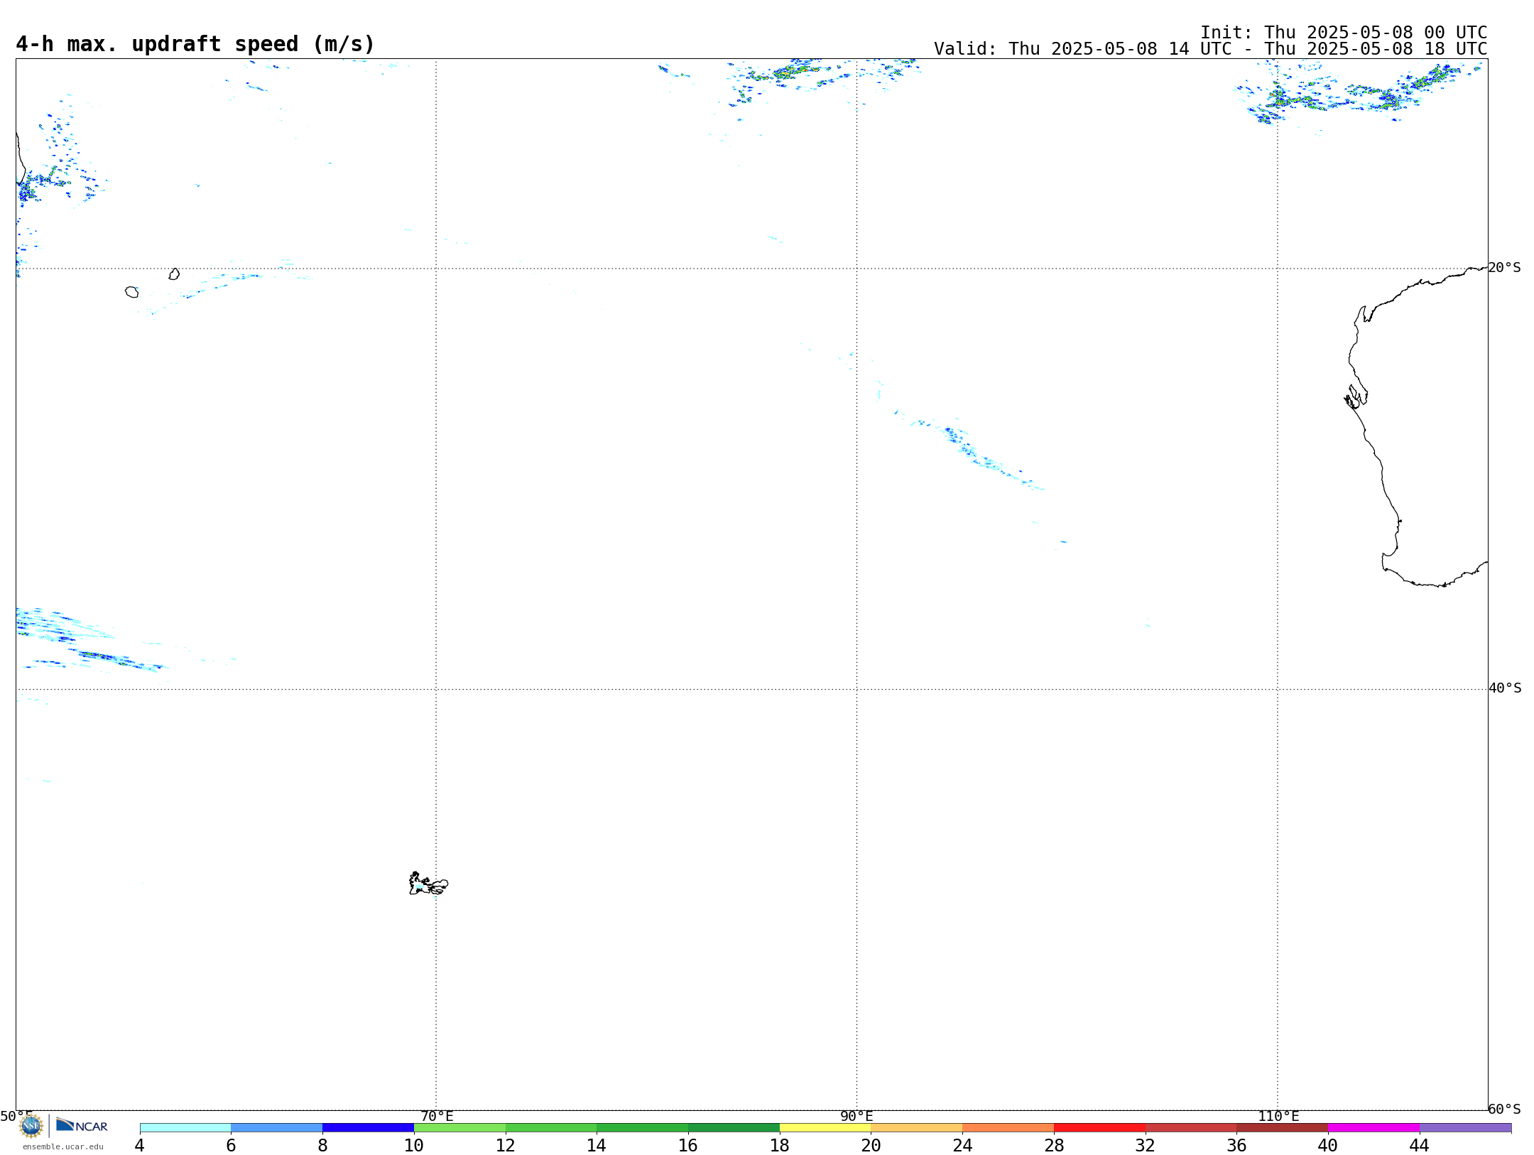This screenshot has width=1534, height=1155.
Task: Click the 40°S latitude label
Action: [x=1505, y=688]
